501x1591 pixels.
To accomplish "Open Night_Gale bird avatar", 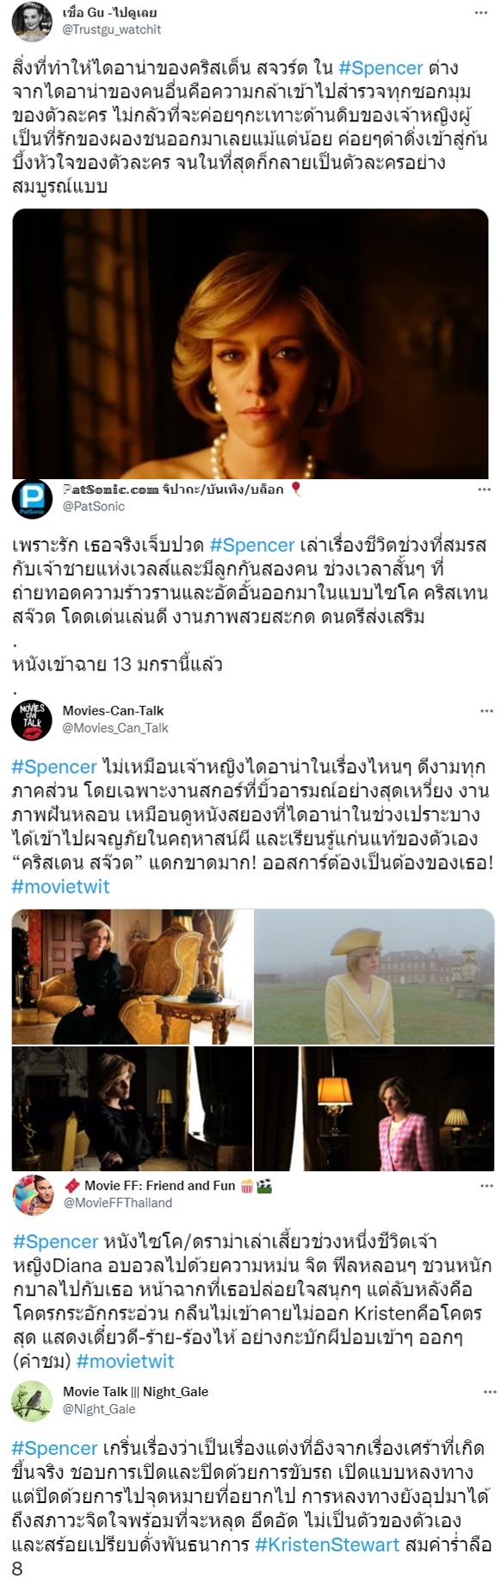I will click(31, 1401).
